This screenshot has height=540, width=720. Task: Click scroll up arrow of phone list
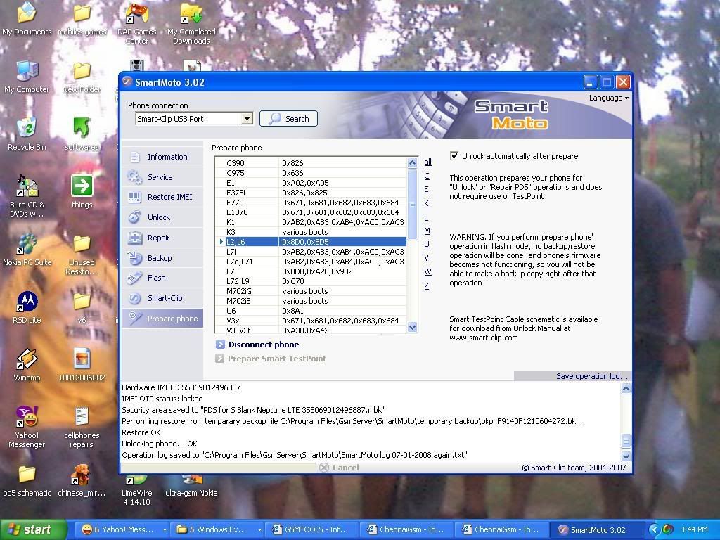(412, 162)
